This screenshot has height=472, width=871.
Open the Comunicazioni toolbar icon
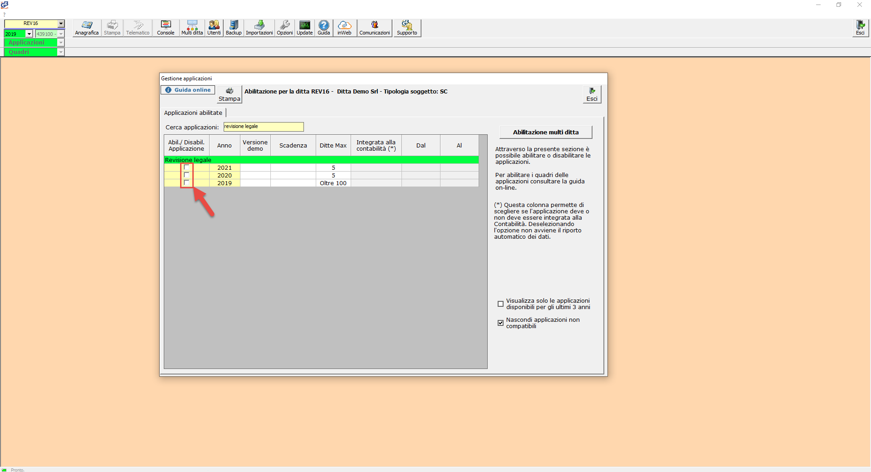[375, 28]
